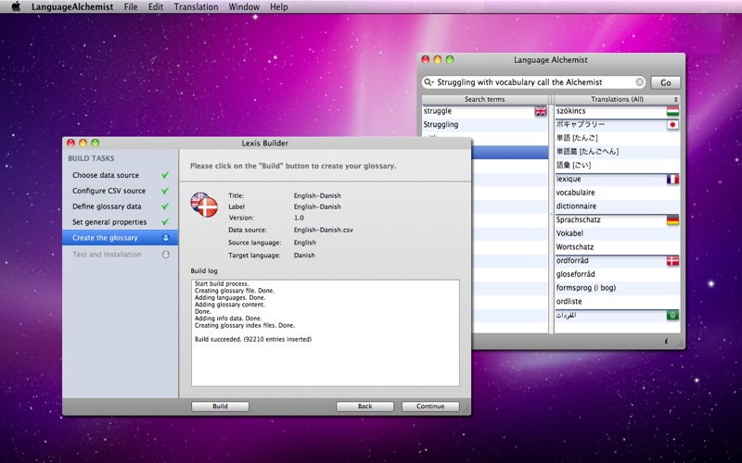Open the Edit menu
The width and height of the screenshot is (742, 463).
pyautogui.click(x=156, y=6)
